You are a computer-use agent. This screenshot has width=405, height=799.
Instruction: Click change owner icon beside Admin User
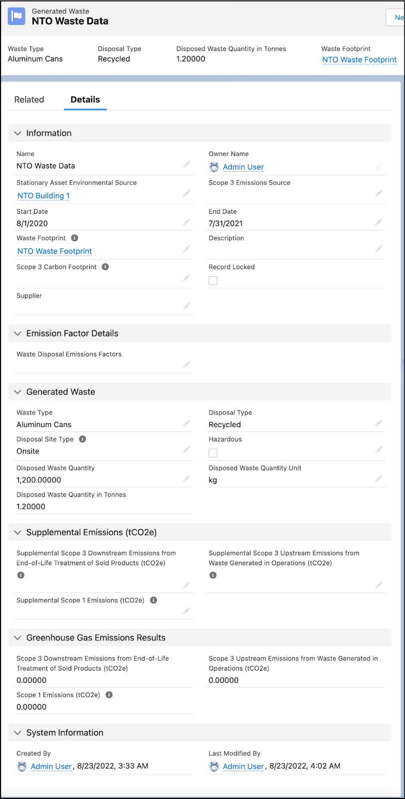(379, 167)
